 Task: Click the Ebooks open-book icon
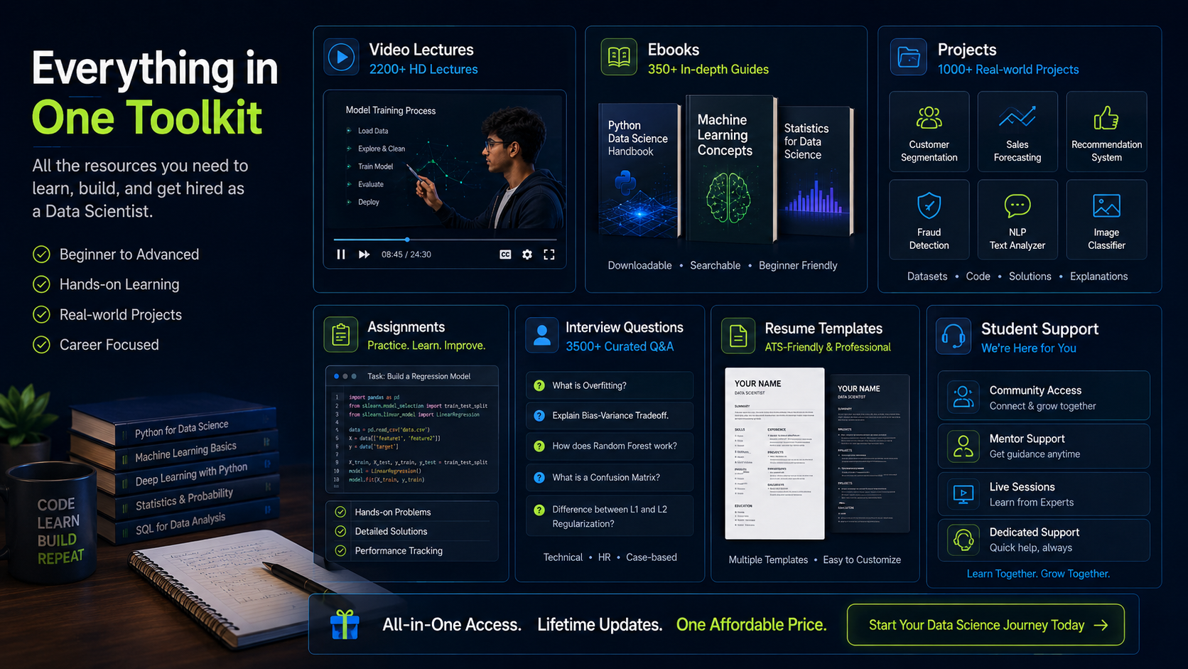tap(619, 57)
